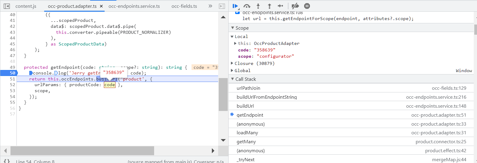Image resolution: width=477 pixels, height=163 pixels.
Task: Step over next function call
Action: pos(247,6)
